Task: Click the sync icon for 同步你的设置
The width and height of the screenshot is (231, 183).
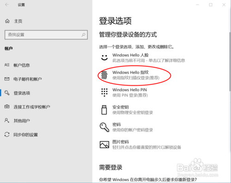Action: point(7,134)
